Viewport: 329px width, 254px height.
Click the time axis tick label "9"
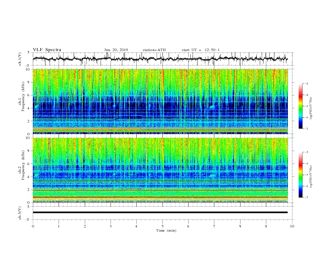pyautogui.click(x=266, y=226)
